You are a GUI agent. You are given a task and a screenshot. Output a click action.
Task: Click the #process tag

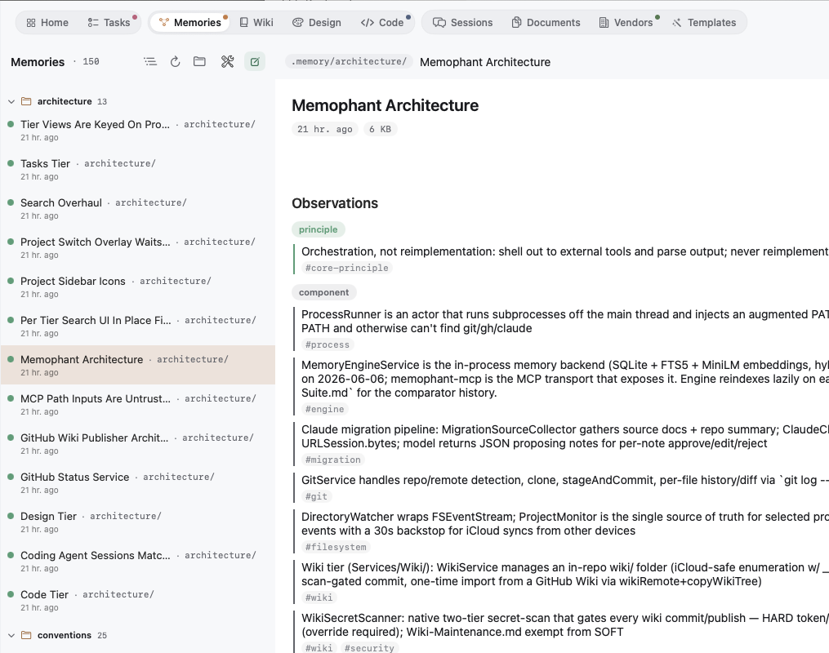click(328, 345)
